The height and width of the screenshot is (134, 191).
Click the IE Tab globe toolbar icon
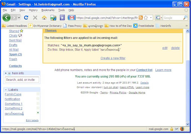[53, 18]
